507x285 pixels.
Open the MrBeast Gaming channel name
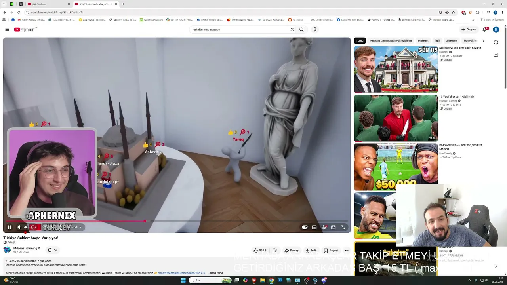tap(25, 248)
